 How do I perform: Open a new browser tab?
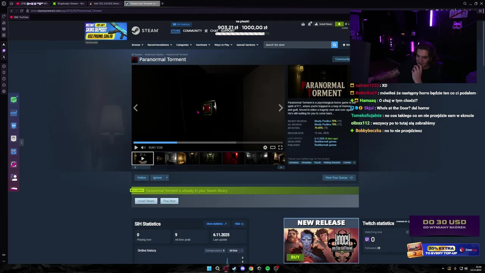tap(162, 3)
